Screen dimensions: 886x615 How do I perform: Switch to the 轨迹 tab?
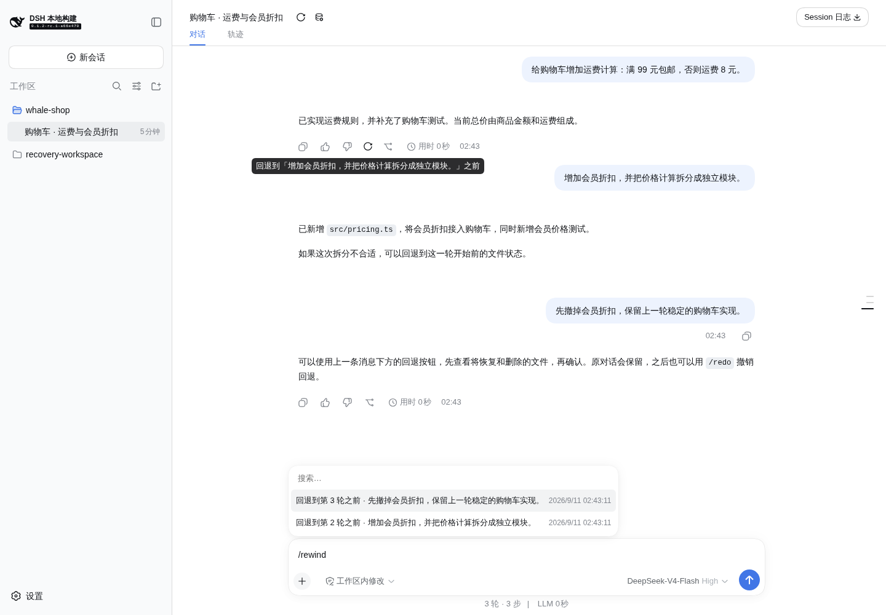coord(236,34)
